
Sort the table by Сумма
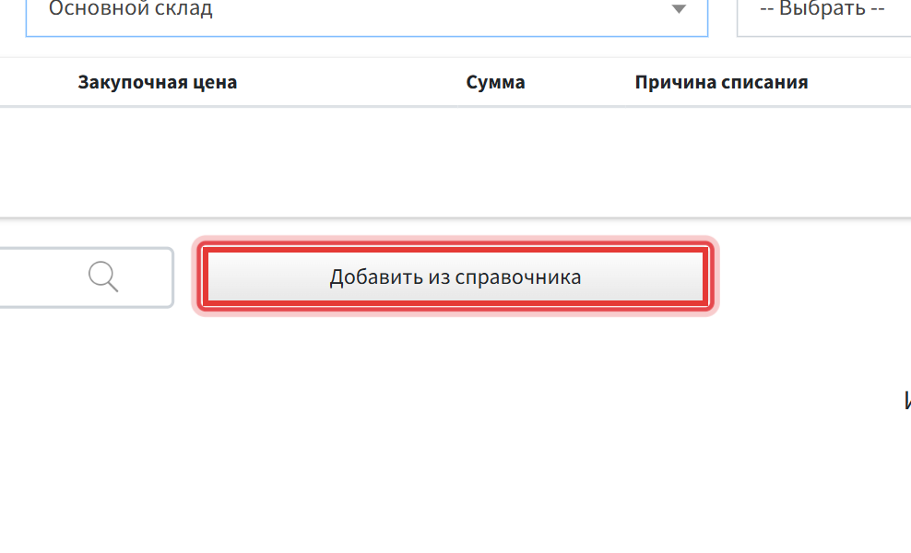495,82
